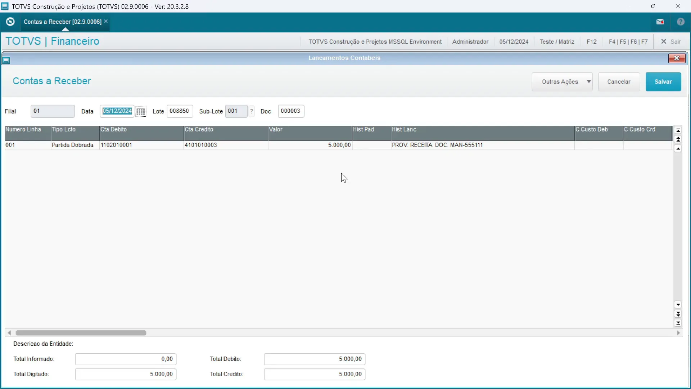The height and width of the screenshot is (389, 691).
Task: Click the F12 toolbar item
Action: pos(591,41)
